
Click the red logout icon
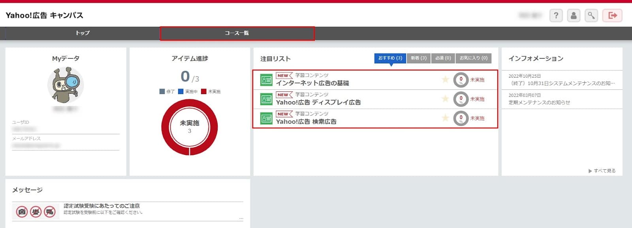tap(612, 15)
